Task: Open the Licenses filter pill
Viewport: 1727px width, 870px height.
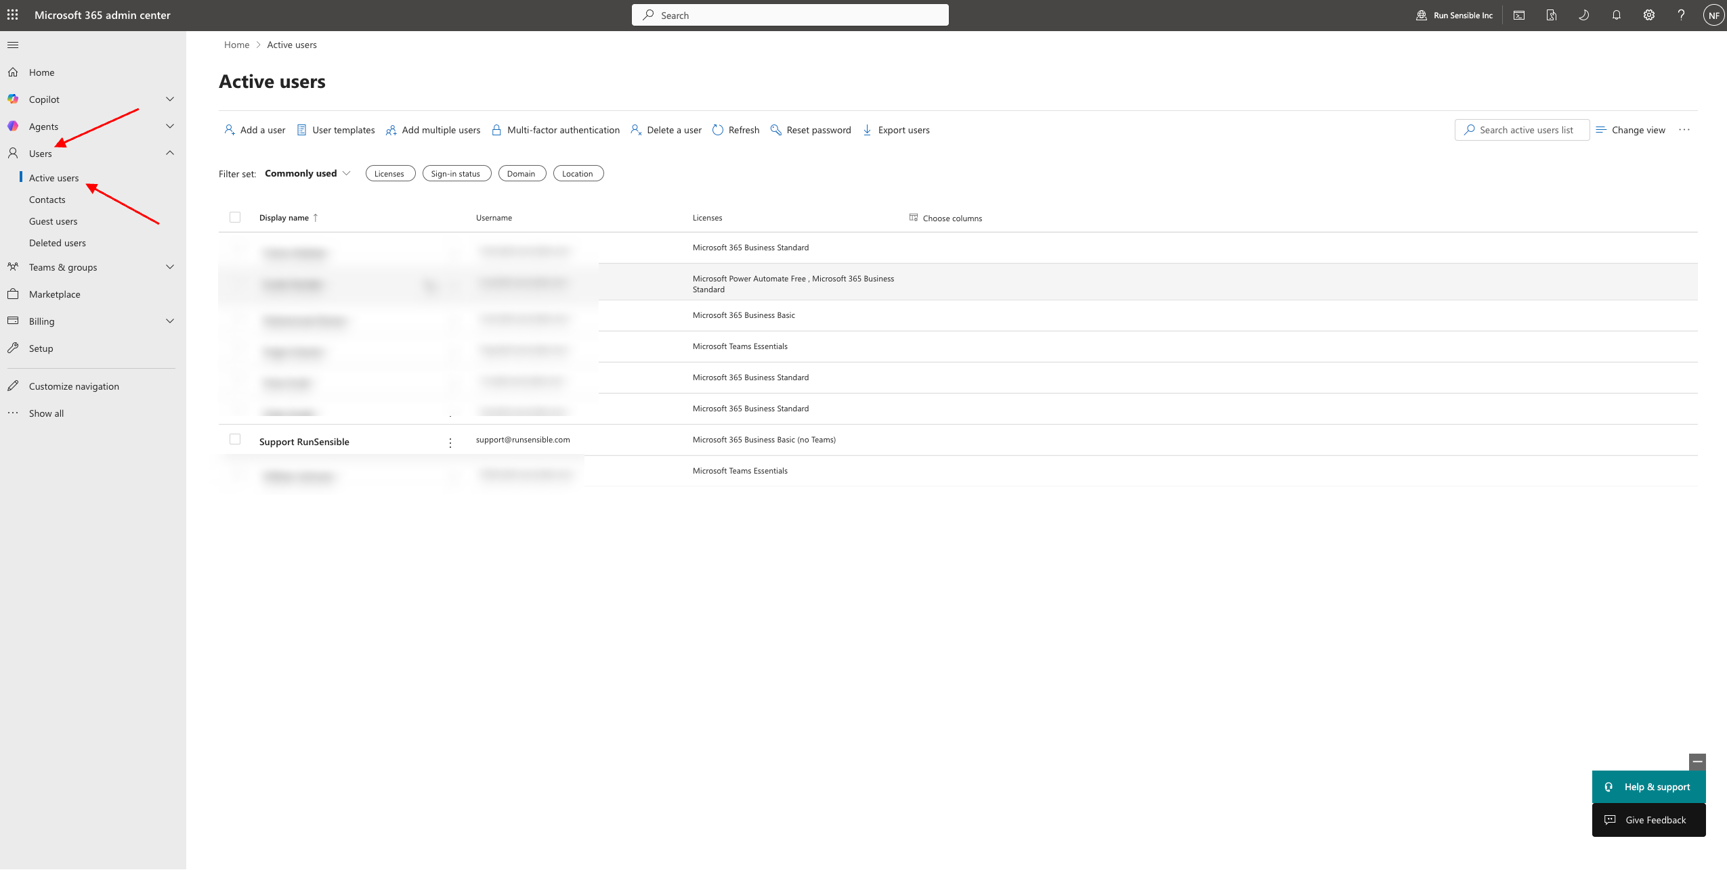Action: (x=390, y=174)
